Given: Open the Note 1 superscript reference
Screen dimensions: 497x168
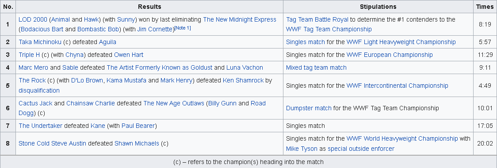Looking at the screenshot, I should point(183,28).
